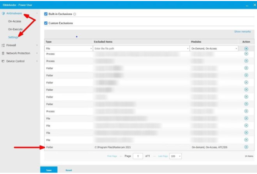Click the Type column header
This screenshot has width=257, height=174.
(x=48, y=42)
